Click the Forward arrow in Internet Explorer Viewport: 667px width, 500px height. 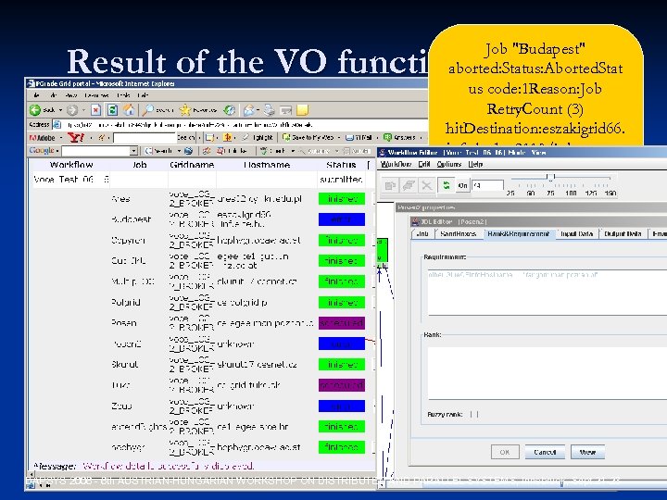point(72,110)
